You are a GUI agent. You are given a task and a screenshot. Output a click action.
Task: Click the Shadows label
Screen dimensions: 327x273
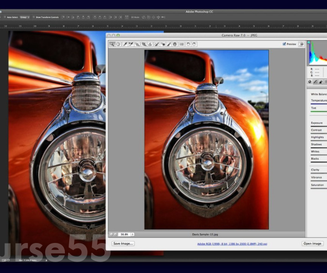pos(316,144)
